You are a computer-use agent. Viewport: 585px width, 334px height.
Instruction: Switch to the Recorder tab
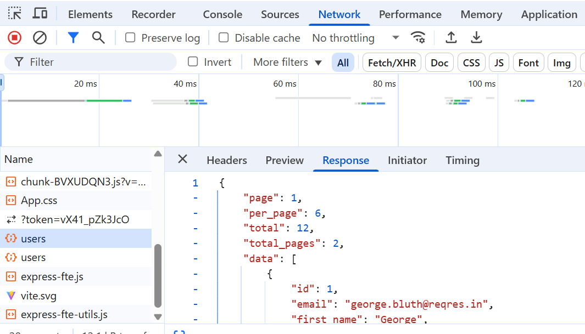[x=153, y=14]
